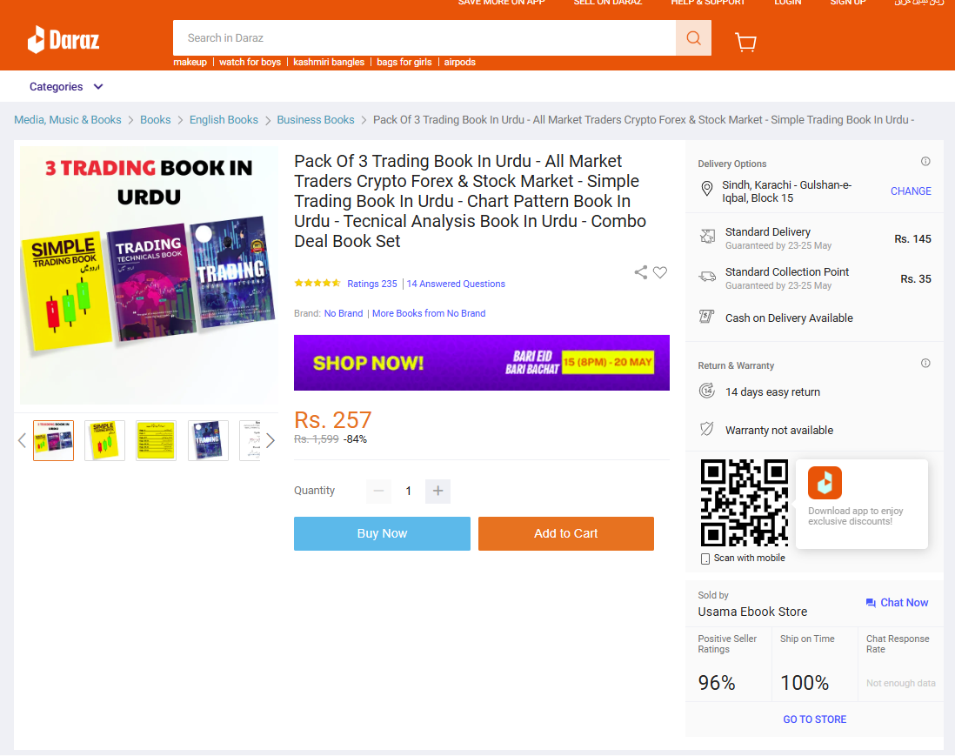This screenshot has height=756, width=955.
Task: Open the shopping cart icon
Action: pyautogui.click(x=745, y=42)
